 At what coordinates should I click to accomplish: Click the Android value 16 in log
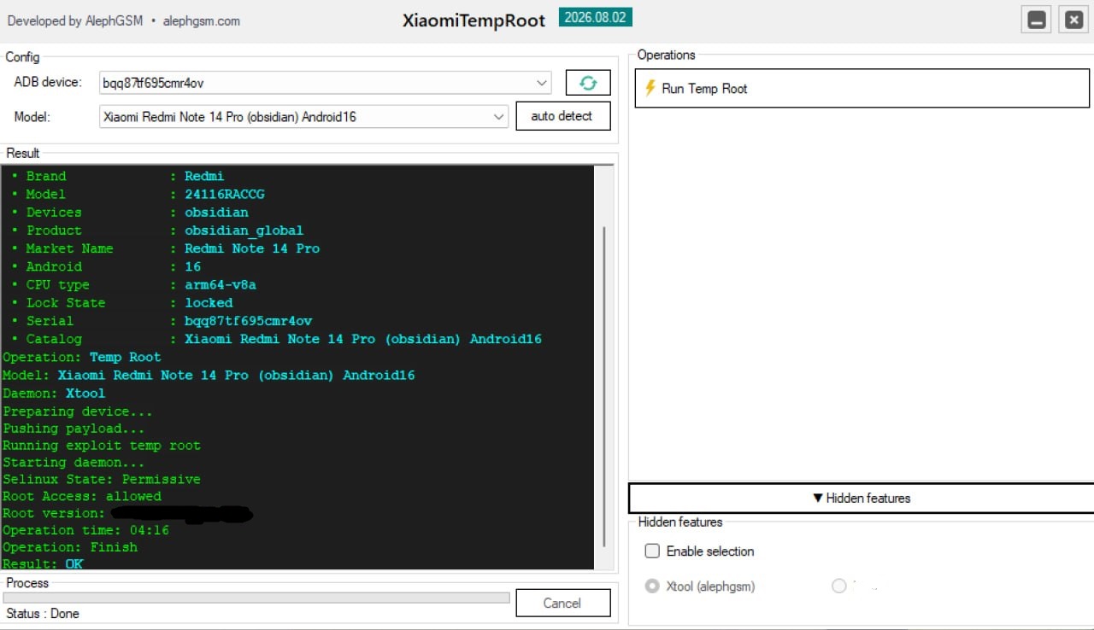pyautogui.click(x=193, y=266)
